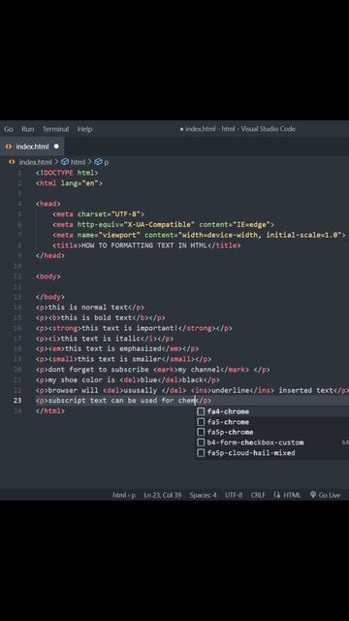The image size is (349, 621).
Task: Click the meta http-equiv X-UA-Compatible line
Action: click(x=163, y=224)
